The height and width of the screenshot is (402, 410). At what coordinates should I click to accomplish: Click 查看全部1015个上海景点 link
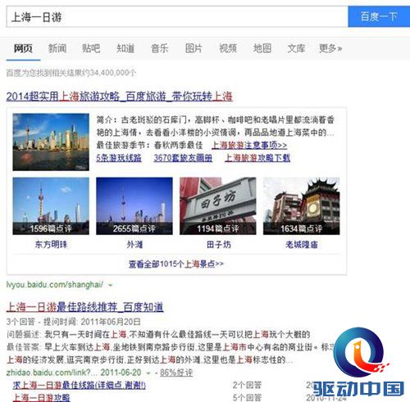(176, 264)
